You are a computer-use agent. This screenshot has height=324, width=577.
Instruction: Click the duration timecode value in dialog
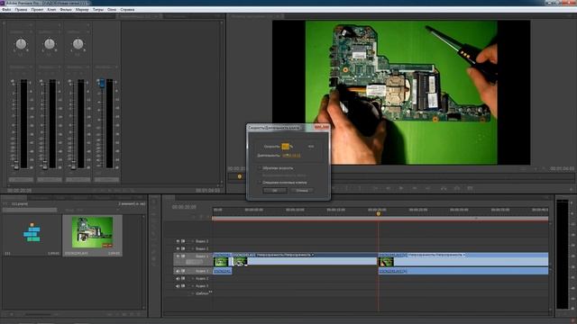tap(291, 156)
